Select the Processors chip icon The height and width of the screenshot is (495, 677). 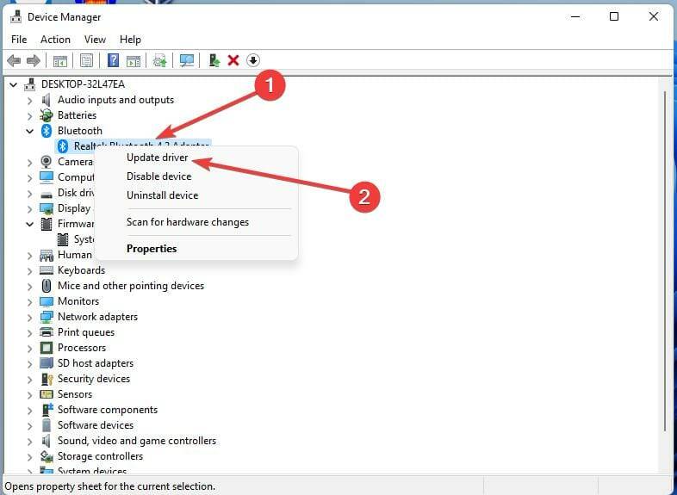(x=47, y=348)
